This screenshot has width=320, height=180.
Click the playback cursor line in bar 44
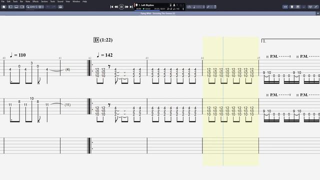223,101
